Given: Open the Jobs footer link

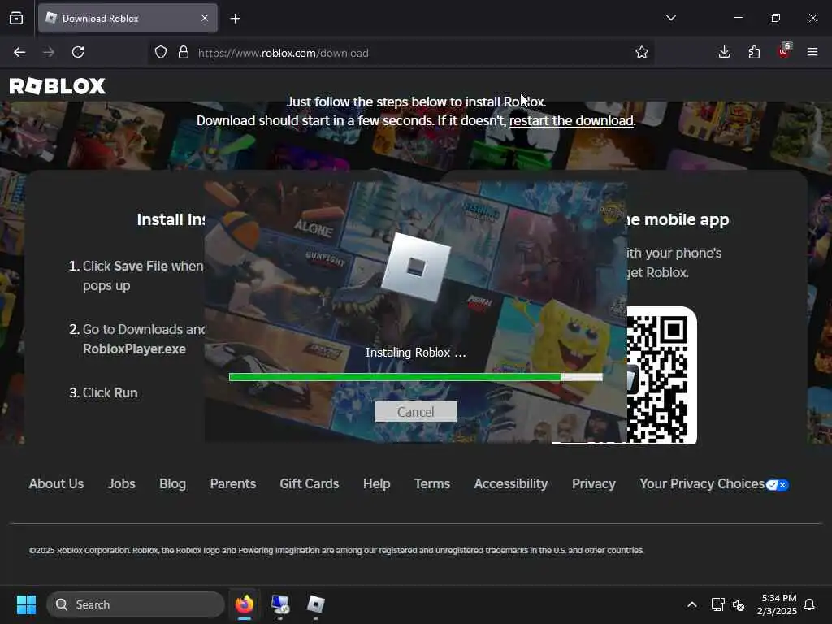Looking at the screenshot, I should click(122, 484).
